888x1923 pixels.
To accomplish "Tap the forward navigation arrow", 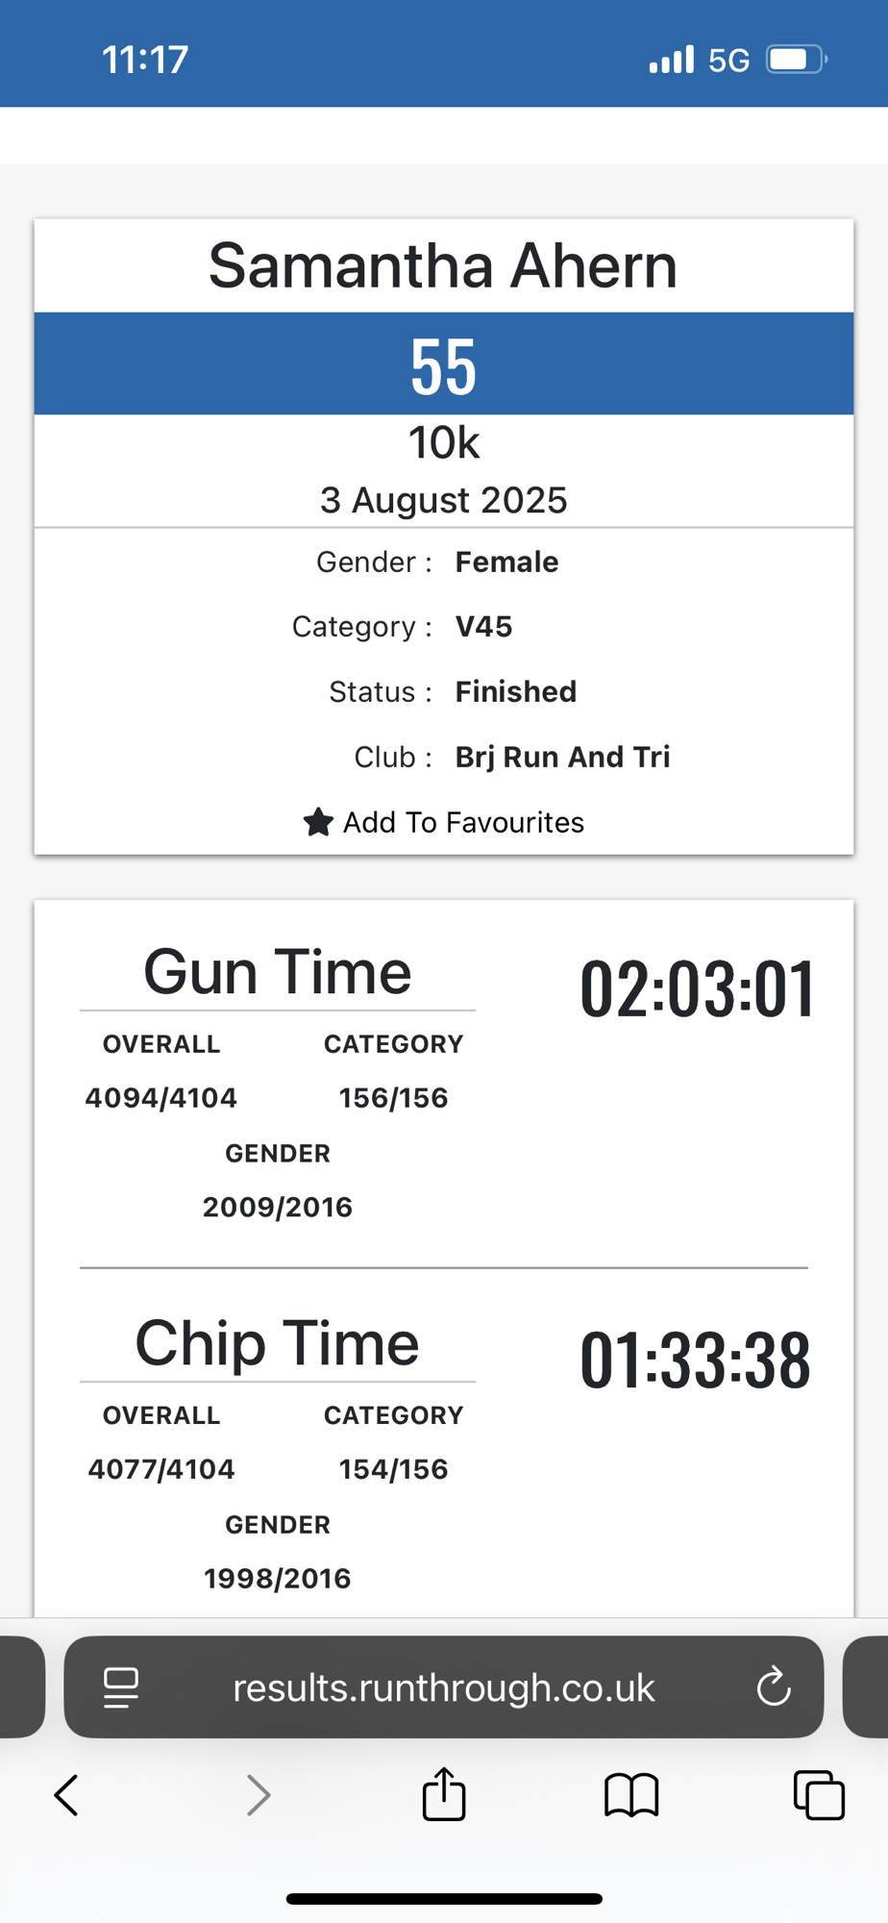I will point(258,1795).
